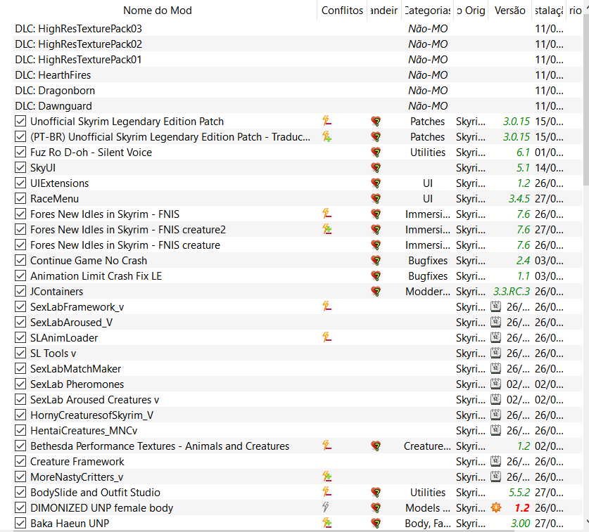The height and width of the screenshot is (532, 589).
Task: Click Bugfixes category on Continue Game No Crash
Action: pyautogui.click(x=428, y=260)
